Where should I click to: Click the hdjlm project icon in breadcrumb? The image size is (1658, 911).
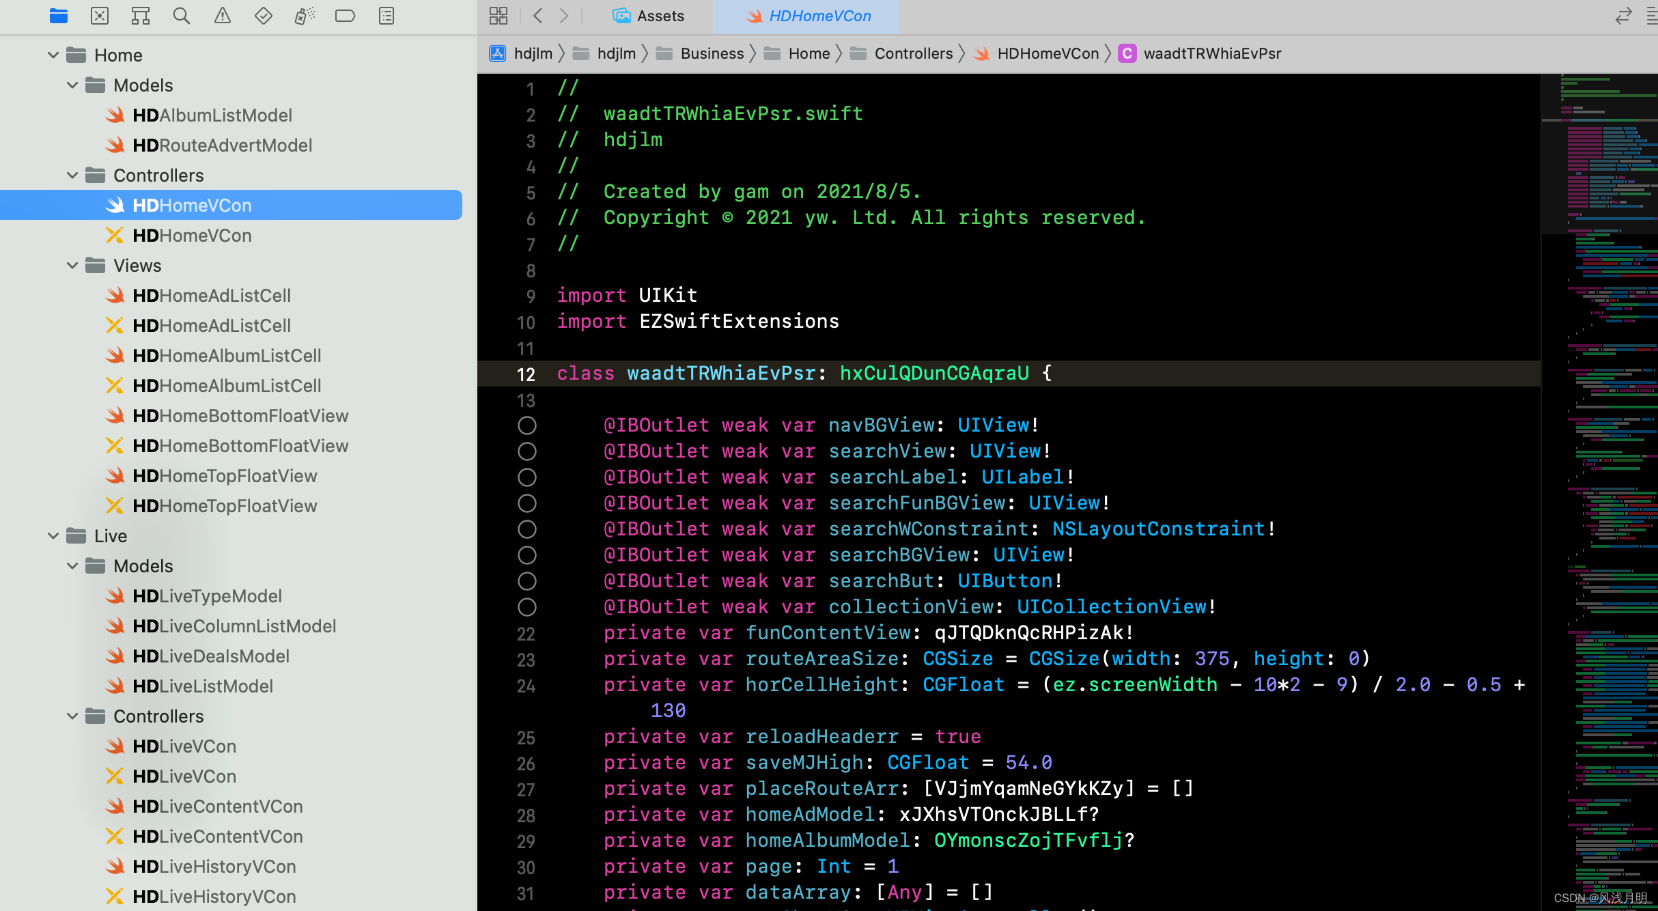[x=498, y=53]
